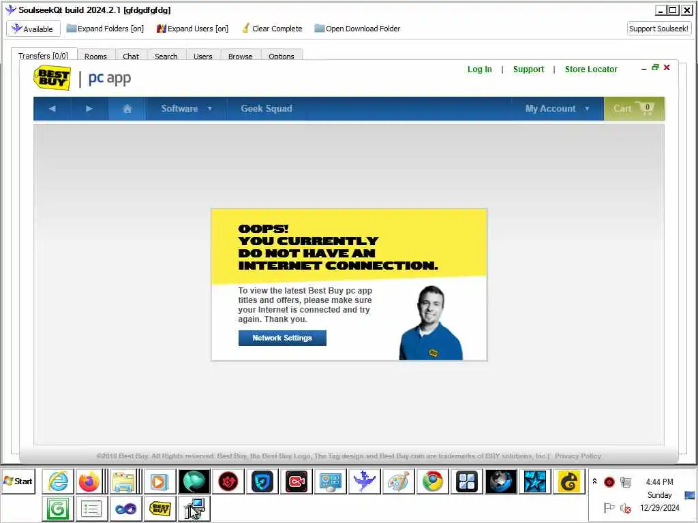Click the home icon in Best Buy navbar
This screenshot has width=698, height=523.
[127, 108]
